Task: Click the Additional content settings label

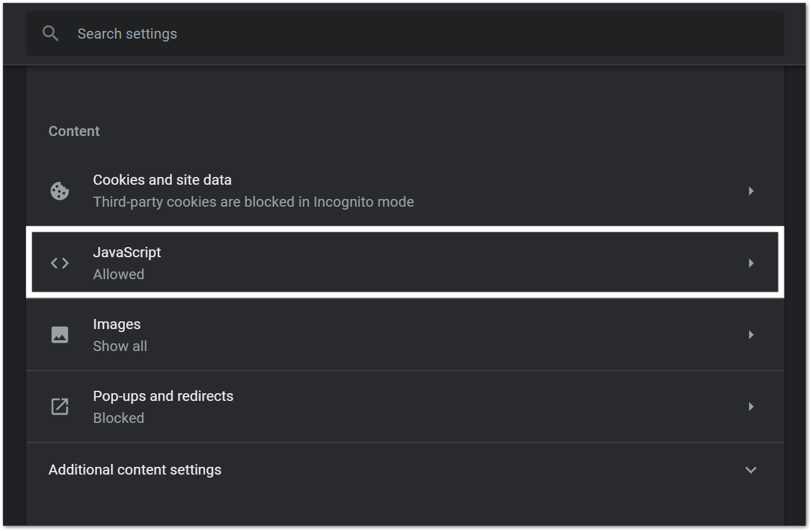Action: (135, 470)
